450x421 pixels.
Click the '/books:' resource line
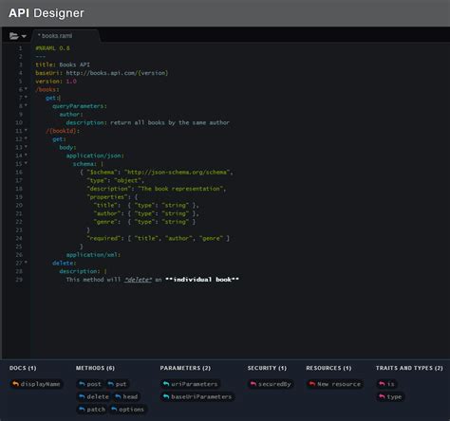[x=47, y=89]
